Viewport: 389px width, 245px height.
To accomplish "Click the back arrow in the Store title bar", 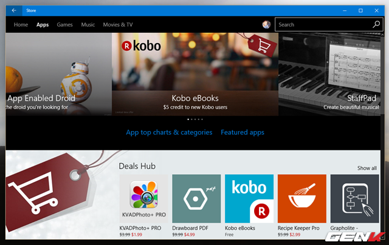I will pos(14,10).
